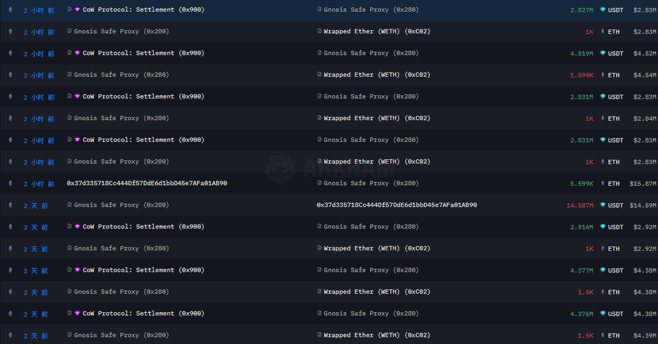The image size is (658, 344).
Task: Open Gnosis Safe Proxy sender in 1.599K ETH row
Action: click(122, 75)
